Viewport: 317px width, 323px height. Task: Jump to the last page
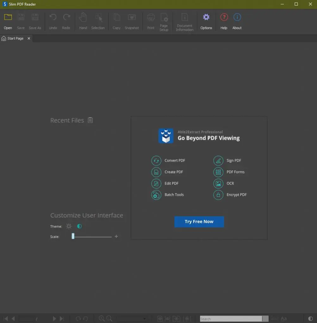(62, 319)
